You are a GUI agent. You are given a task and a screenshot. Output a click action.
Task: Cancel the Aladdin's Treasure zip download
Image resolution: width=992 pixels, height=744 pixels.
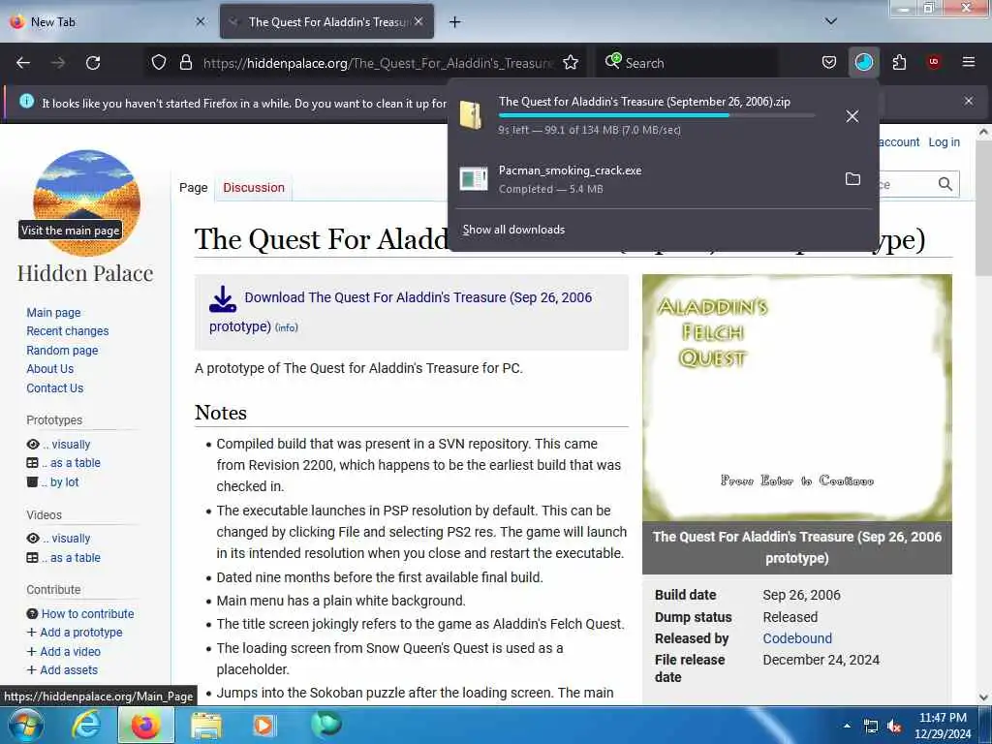852,116
